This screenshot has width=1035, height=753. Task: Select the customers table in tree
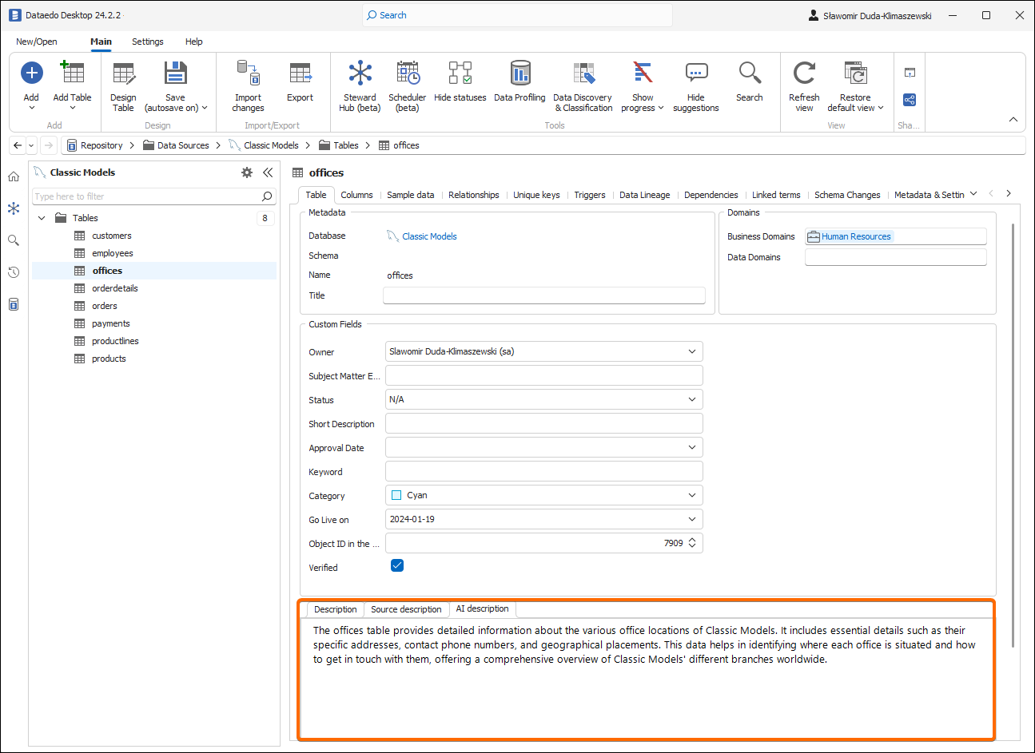point(112,236)
